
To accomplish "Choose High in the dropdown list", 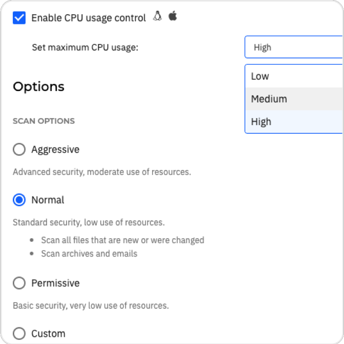I will click(x=295, y=122).
